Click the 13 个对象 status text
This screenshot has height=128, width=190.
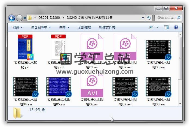(x=37, y=110)
